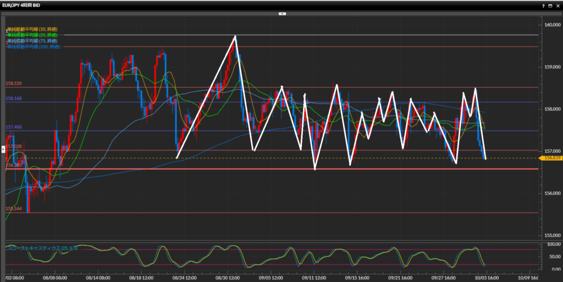Select the 158.520 horizontal line label

(14, 84)
